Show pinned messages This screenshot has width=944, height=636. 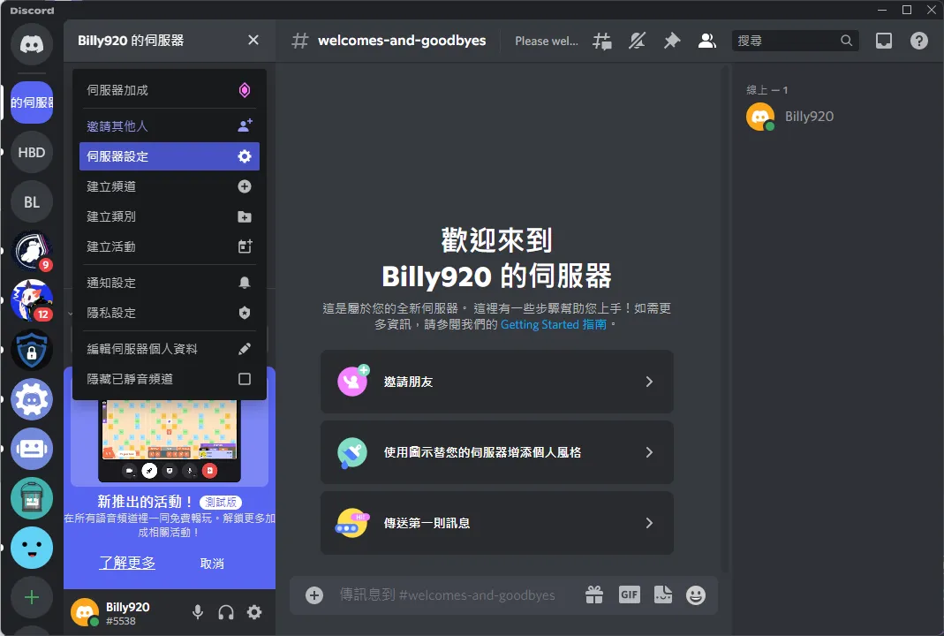672,41
